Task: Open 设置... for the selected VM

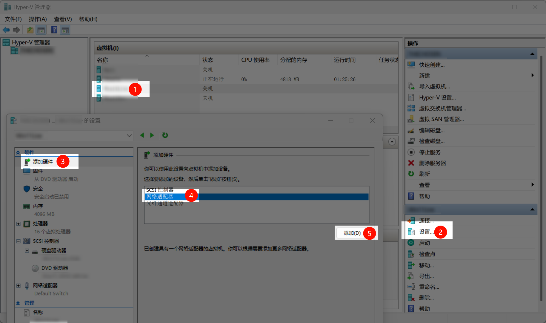Action: tap(426, 232)
